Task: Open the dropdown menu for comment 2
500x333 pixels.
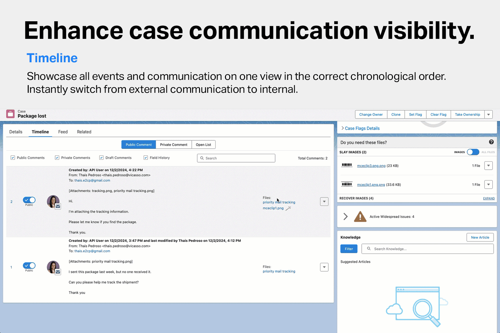Action: (324, 202)
